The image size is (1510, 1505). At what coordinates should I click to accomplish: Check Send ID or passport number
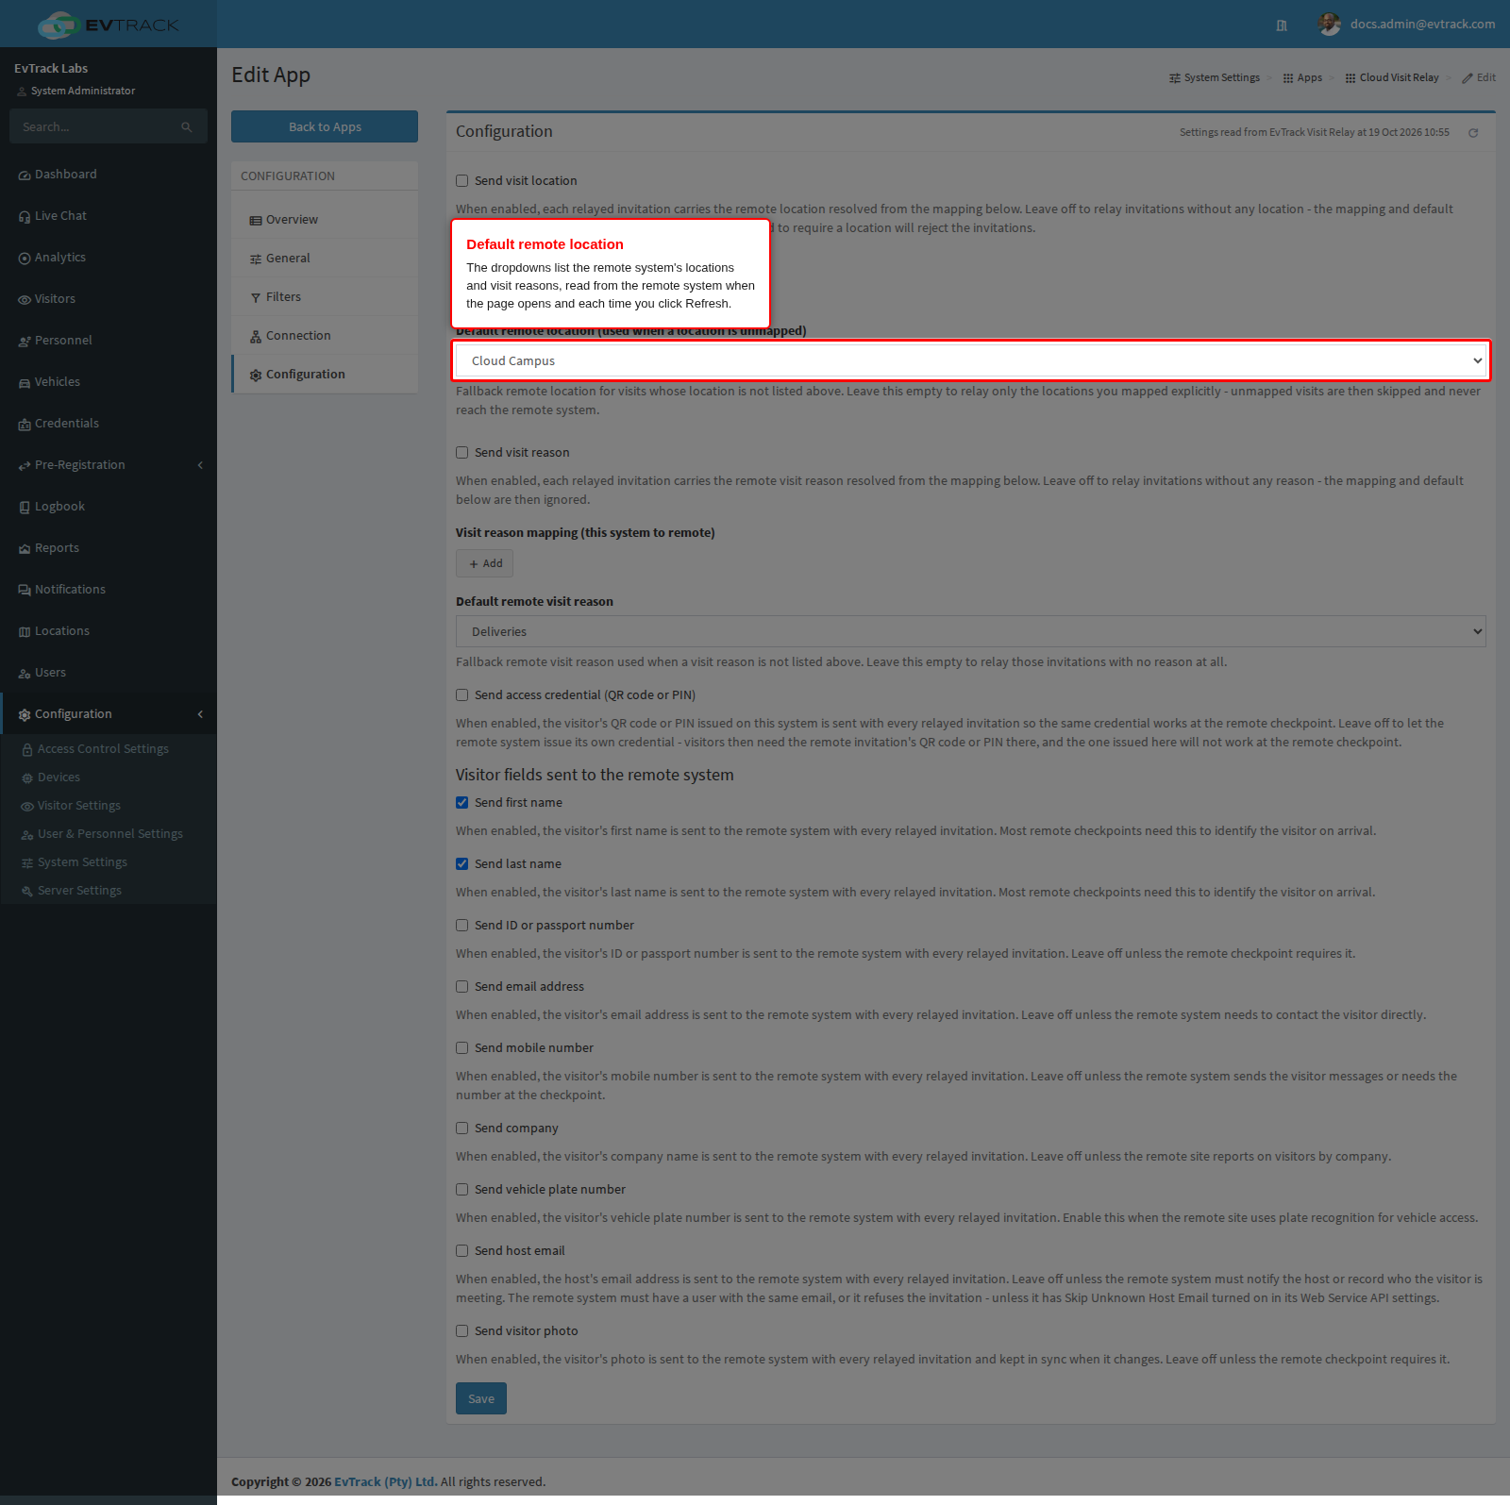click(462, 926)
